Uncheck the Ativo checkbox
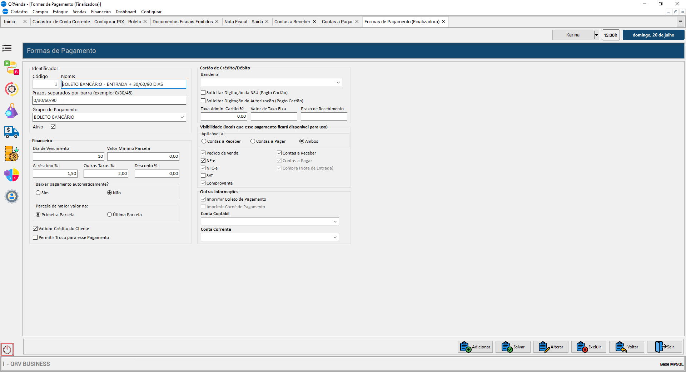This screenshot has height=372, width=686. click(53, 127)
